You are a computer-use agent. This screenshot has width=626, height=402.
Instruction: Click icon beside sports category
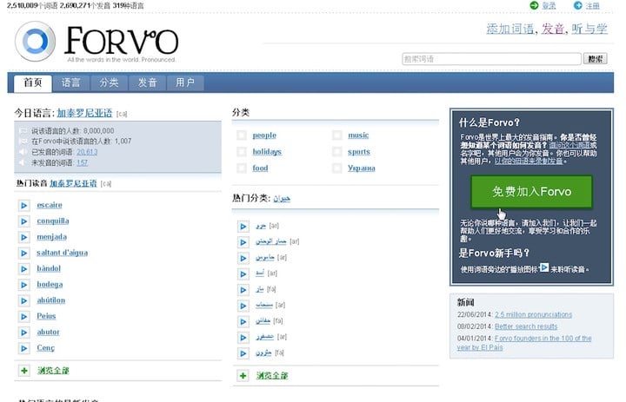click(x=337, y=152)
